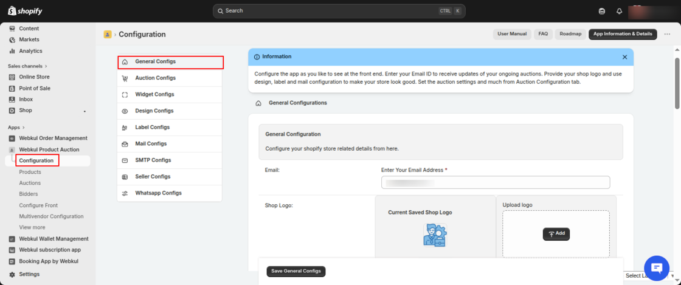Click the magnifier icon in Search
Screen dimensions: 681x285
(x=221, y=11)
